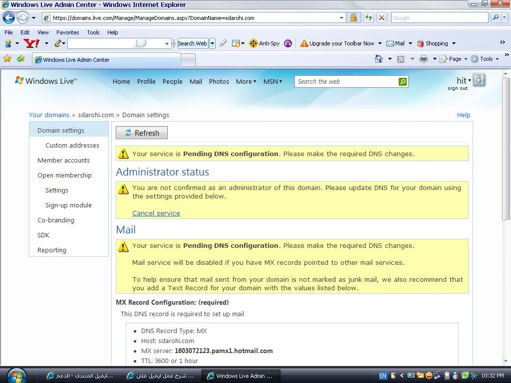Click the Print icon in command bar
The image size is (511, 383).
pos(424,59)
